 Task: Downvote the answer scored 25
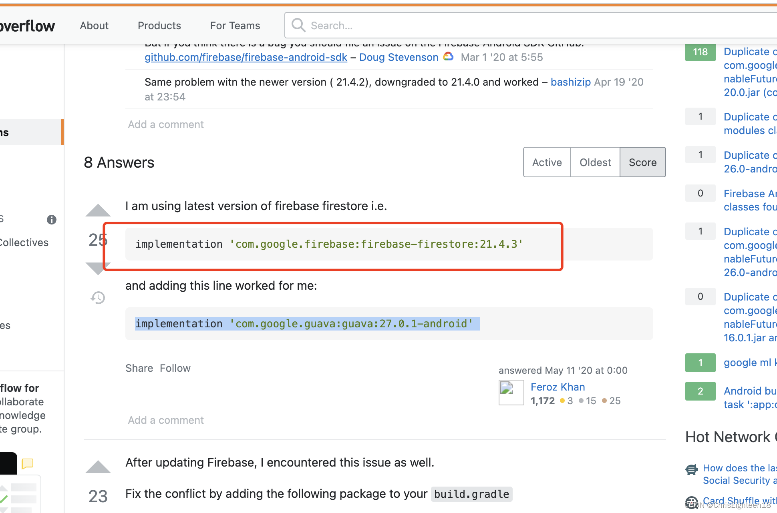pyautogui.click(x=98, y=268)
